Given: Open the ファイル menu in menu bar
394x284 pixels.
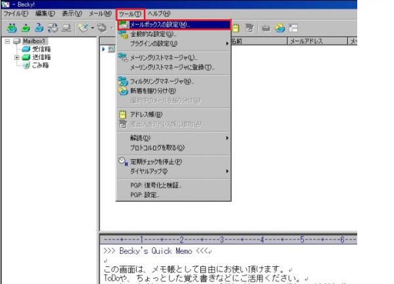Looking at the screenshot, I should click(x=16, y=13).
